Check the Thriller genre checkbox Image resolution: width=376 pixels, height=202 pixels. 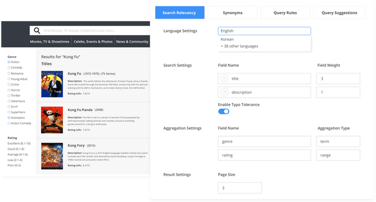(9, 96)
